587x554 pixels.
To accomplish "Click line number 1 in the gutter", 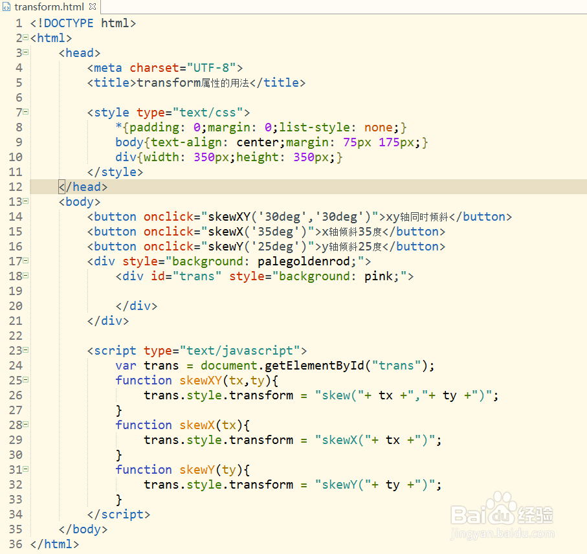I will [19, 23].
